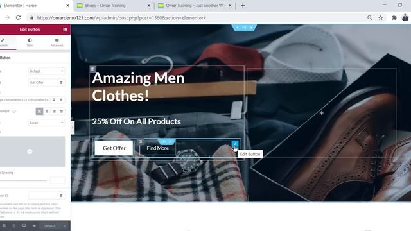411x231 pixels.
Task: Set button alignment to left
Action: [39, 111]
